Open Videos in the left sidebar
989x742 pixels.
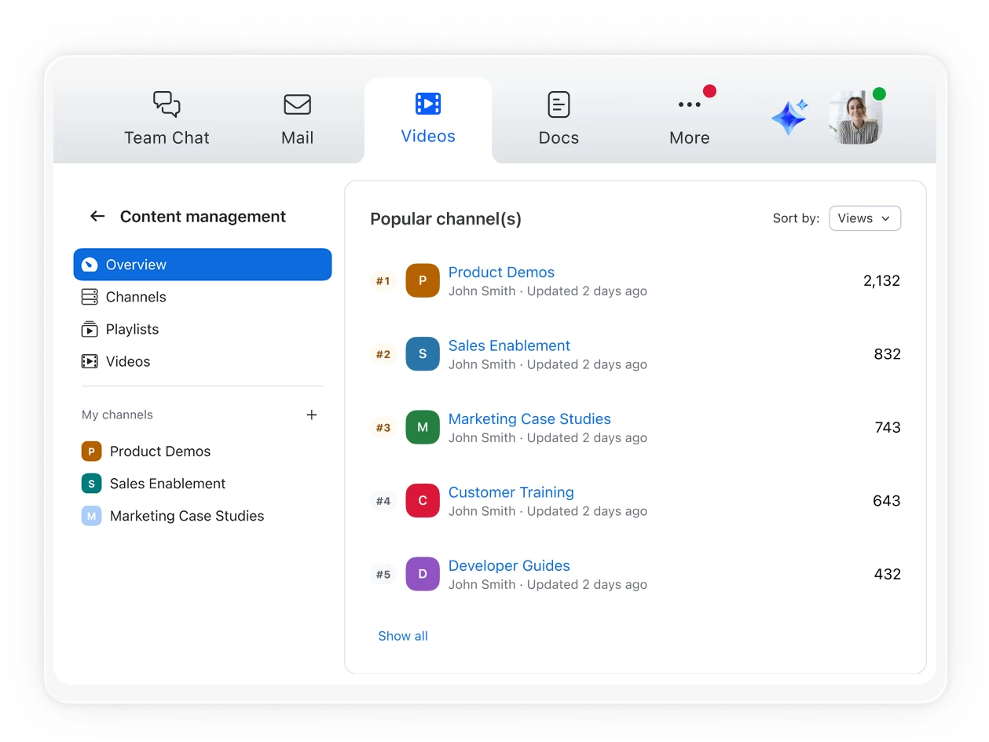click(x=127, y=361)
